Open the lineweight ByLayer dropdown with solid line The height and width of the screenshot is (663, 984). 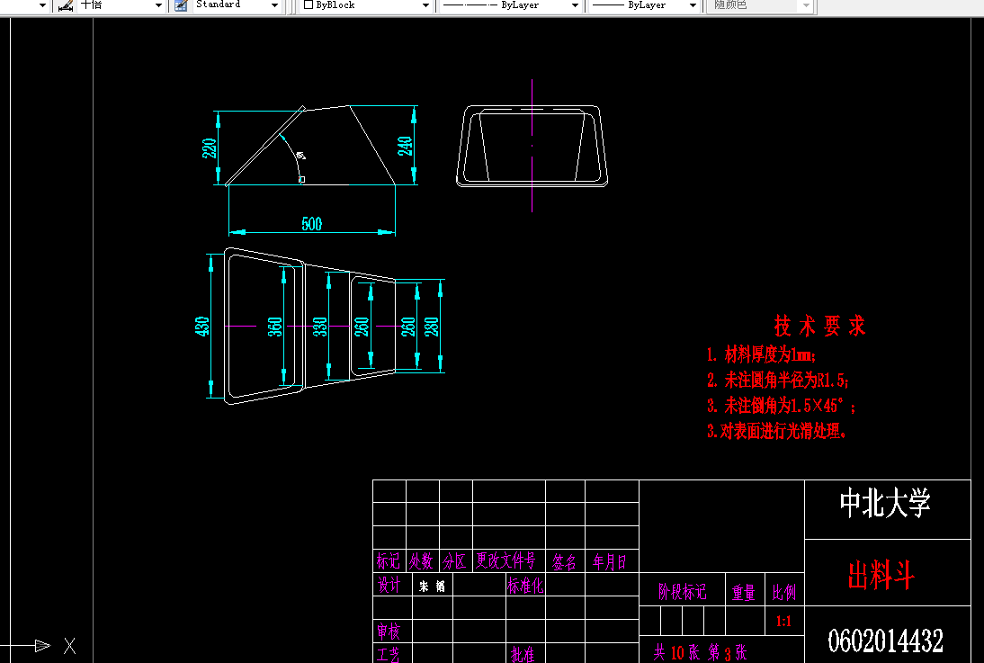(693, 5)
